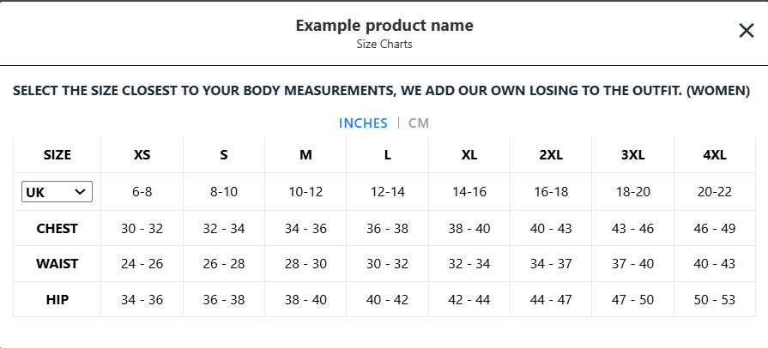This screenshot has height=348, width=768.
Task: Switch measurements to CM
Action: pyautogui.click(x=419, y=123)
